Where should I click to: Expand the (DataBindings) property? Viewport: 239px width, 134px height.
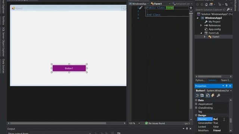coord(196,108)
